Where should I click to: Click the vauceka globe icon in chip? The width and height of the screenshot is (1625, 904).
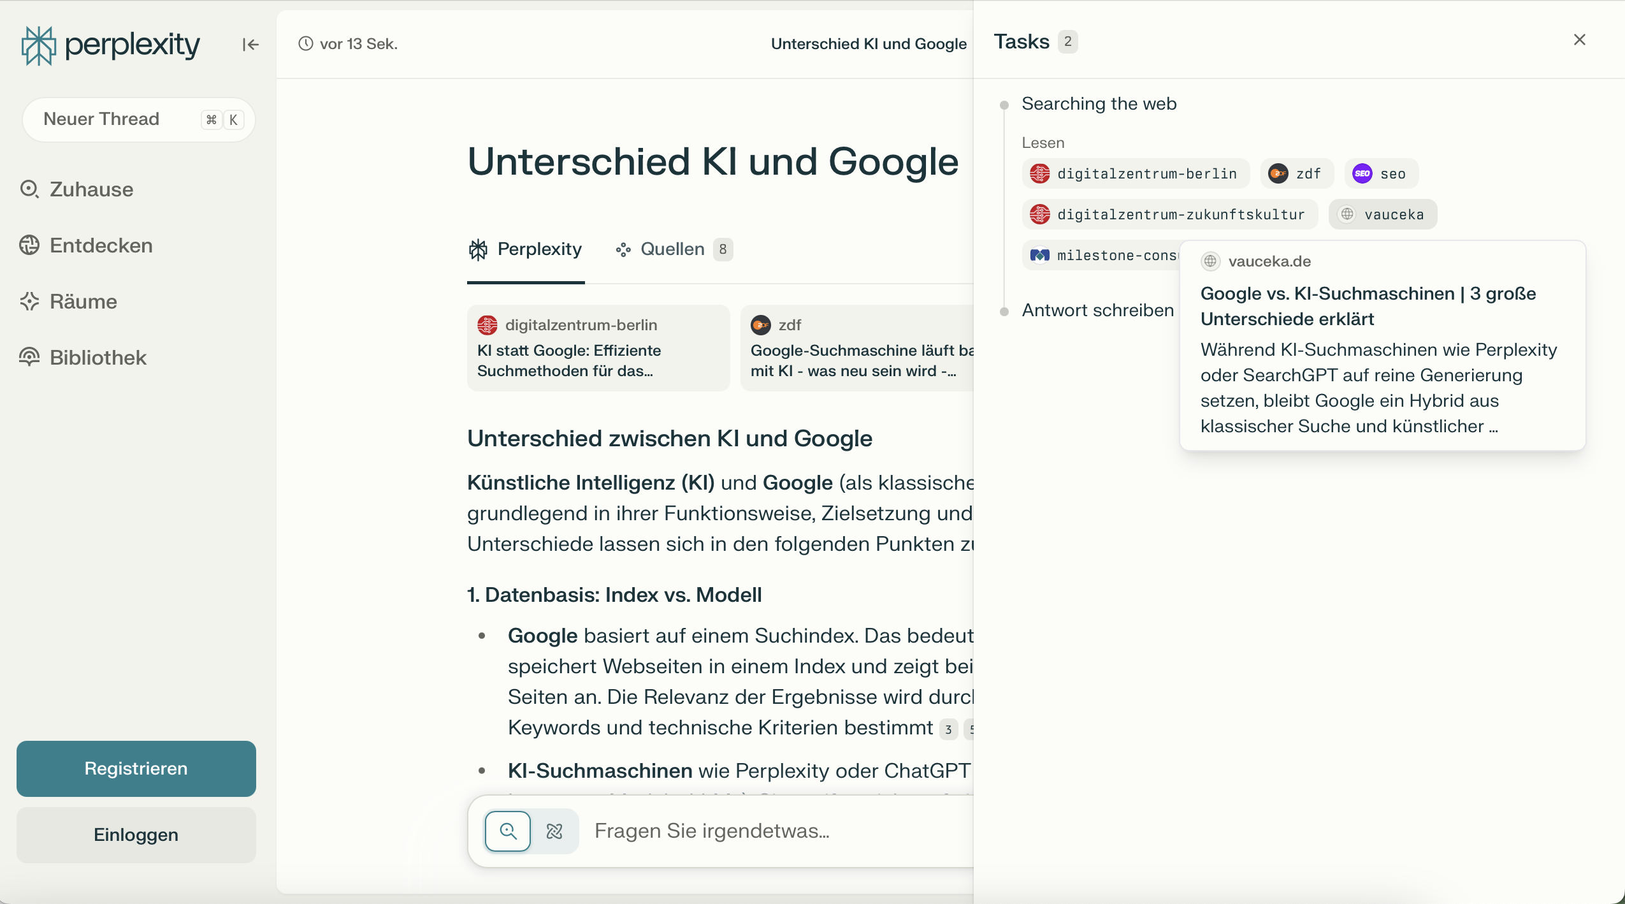pyautogui.click(x=1347, y=214)
